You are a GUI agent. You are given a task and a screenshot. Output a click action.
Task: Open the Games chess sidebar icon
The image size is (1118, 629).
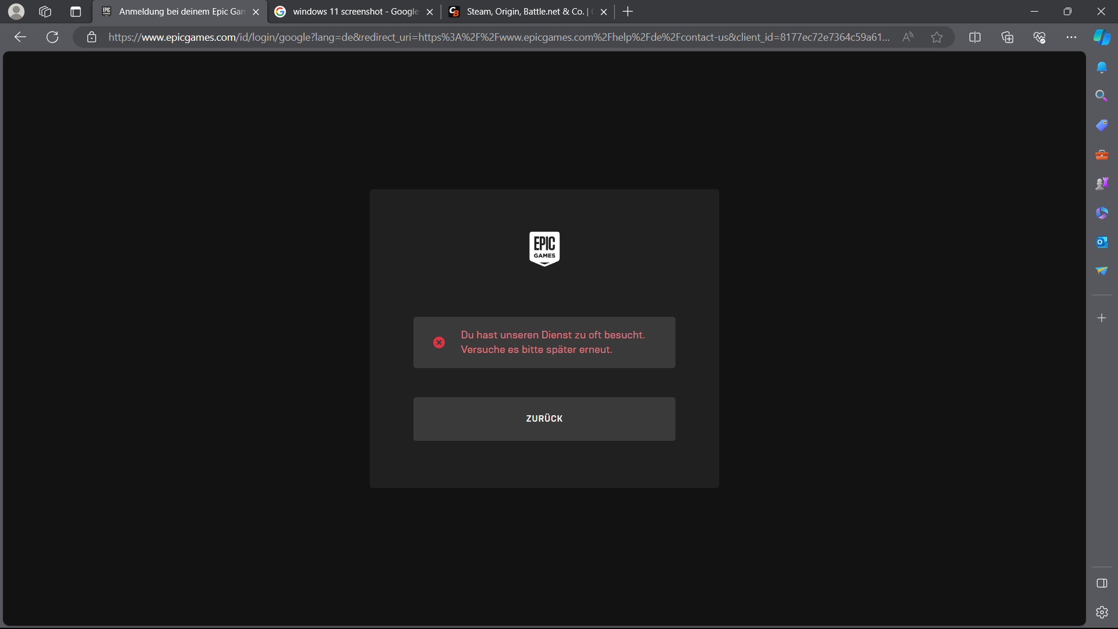(x=1101, y=183)
